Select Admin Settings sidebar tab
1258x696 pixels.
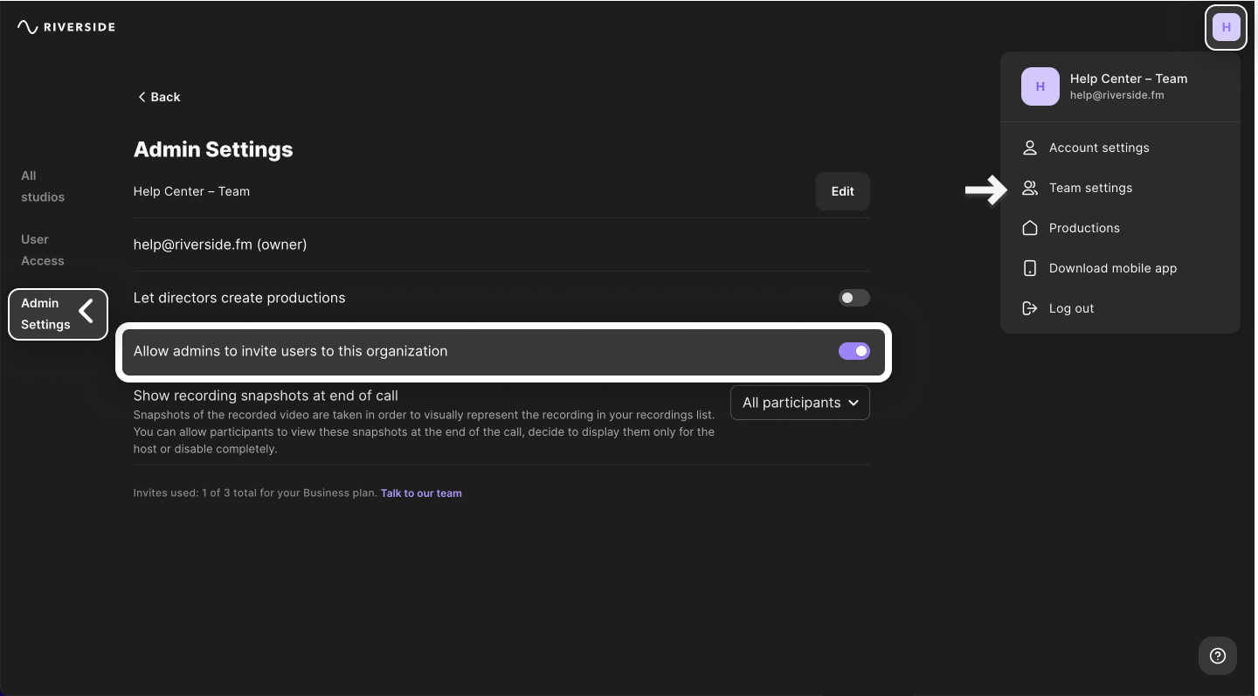pyautogui.click(x=58, y=314)
